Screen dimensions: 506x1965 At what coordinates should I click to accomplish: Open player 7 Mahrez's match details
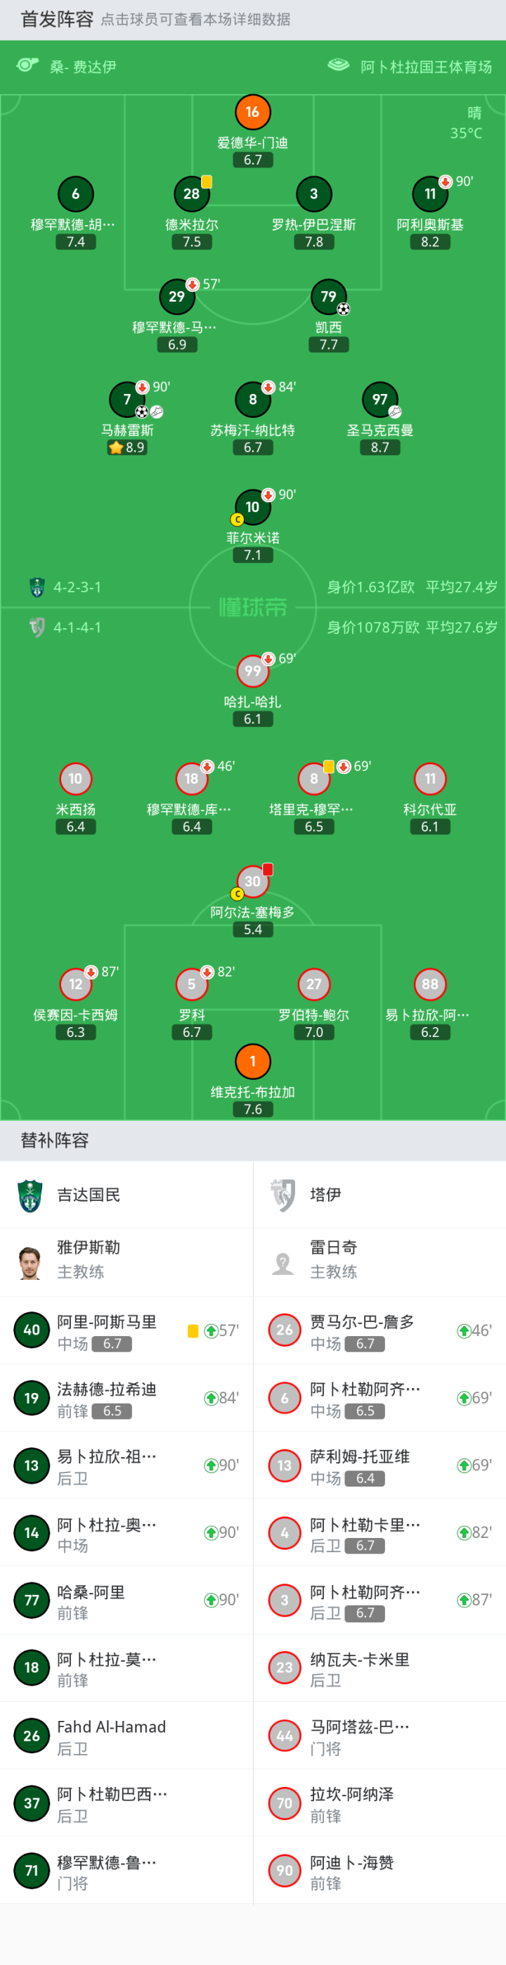(127, 400)
